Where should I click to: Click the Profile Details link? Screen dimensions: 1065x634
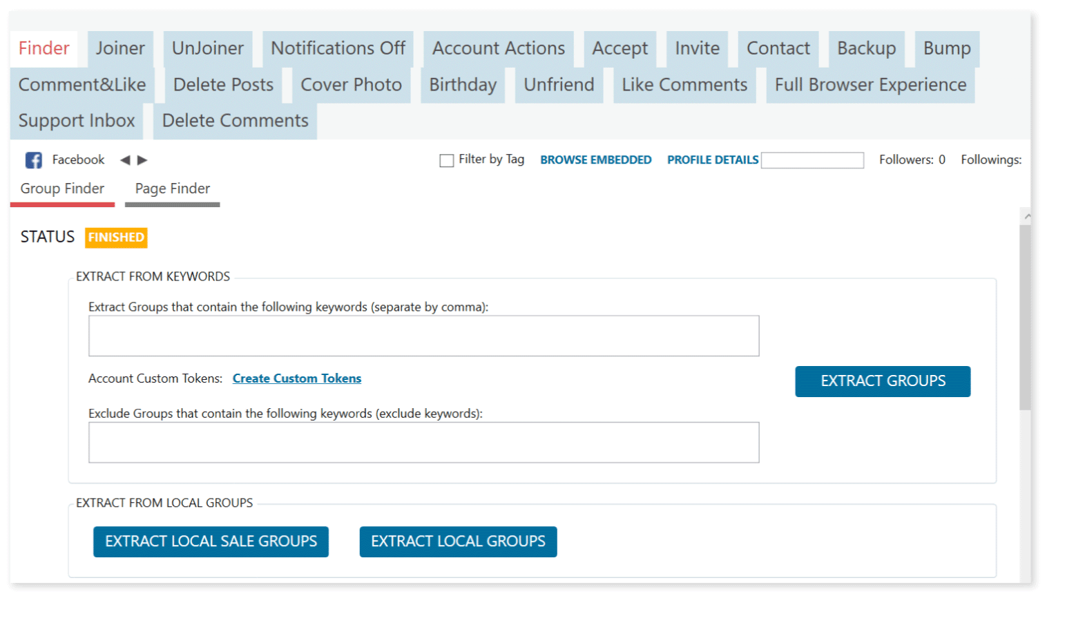[712, 160]
